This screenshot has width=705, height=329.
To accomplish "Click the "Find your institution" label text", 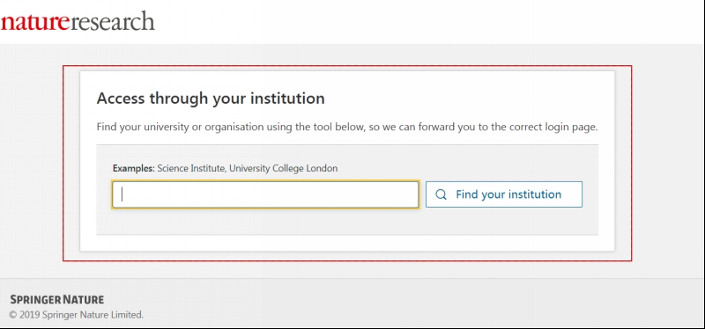I will click(x=508, y=194).
